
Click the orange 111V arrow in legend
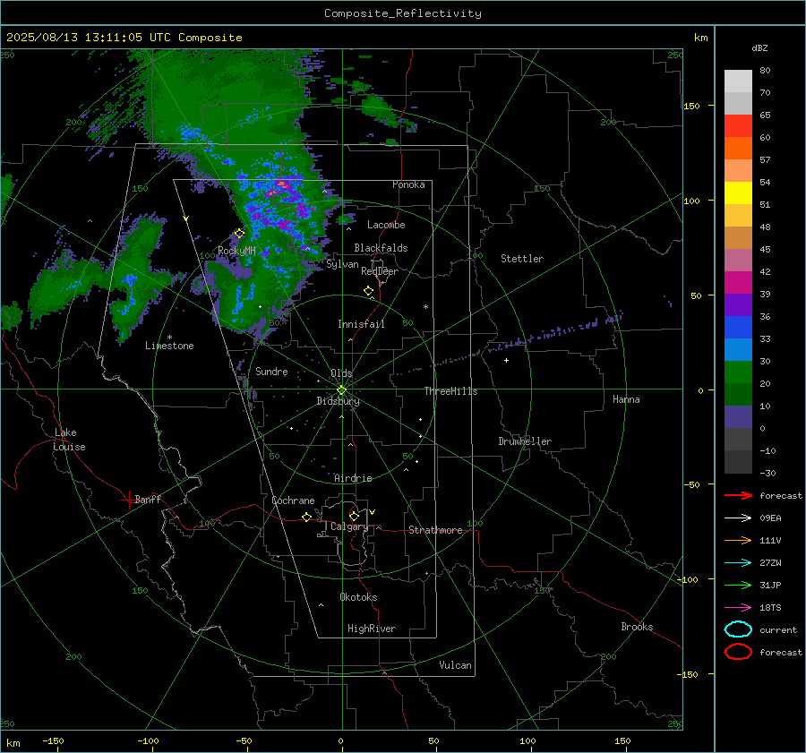coord(738,540)
